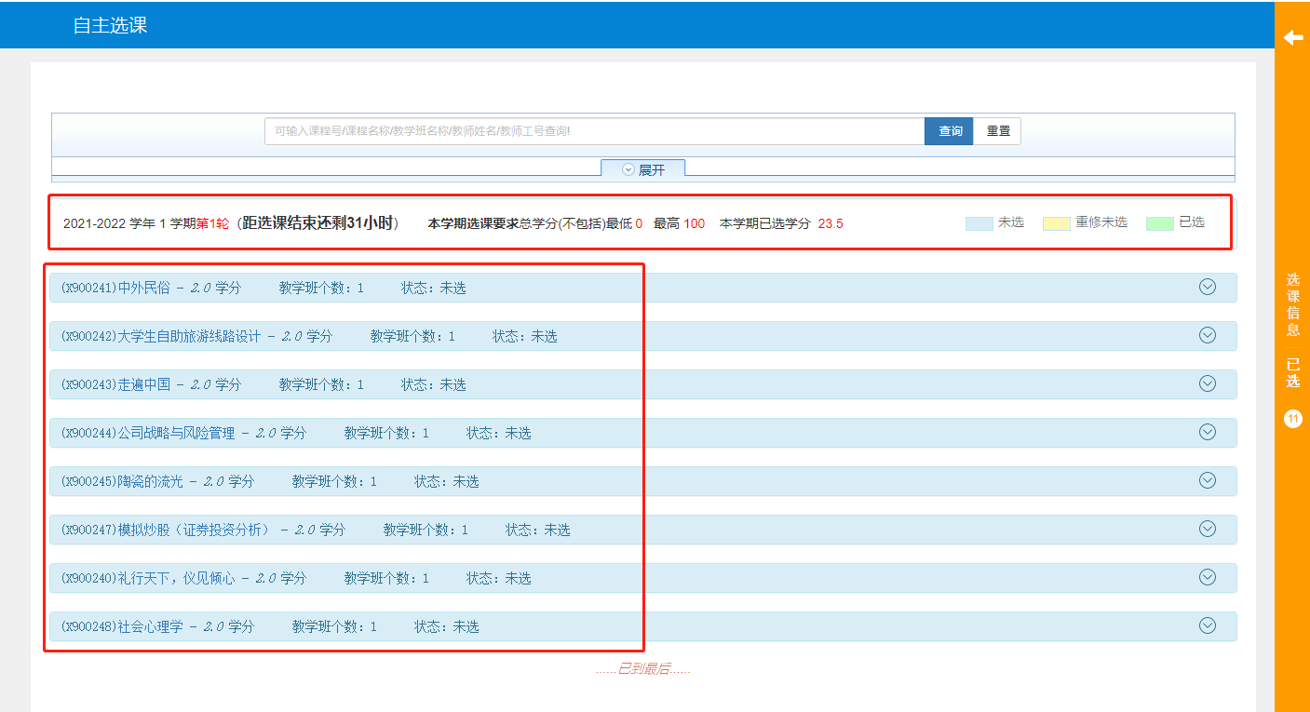Expand the 社会心理学 course chevron
The width and height of the screenshot is (1310, 712).
tap(1208, 625)
